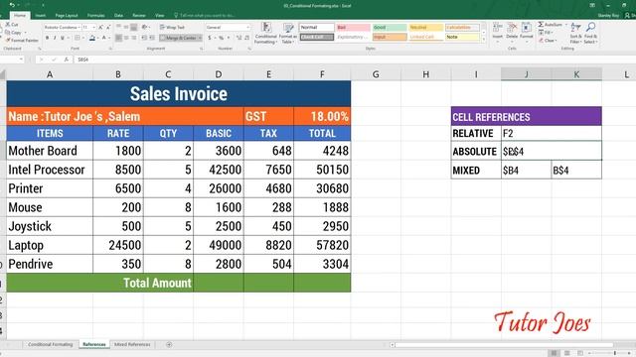Decrease font size with smaller A
Screen dimensions: 636x357
[108, 27]
